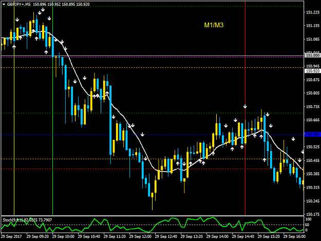Click the 150.875 price axis label

[313, 80]
